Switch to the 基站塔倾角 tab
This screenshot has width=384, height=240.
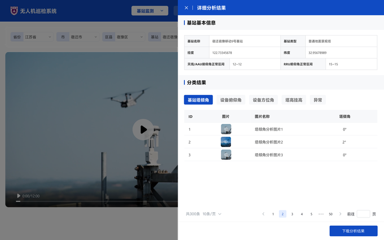198,100
